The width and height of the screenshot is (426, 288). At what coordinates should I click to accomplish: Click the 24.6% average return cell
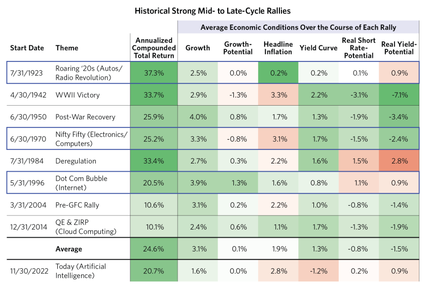[154, 249]
